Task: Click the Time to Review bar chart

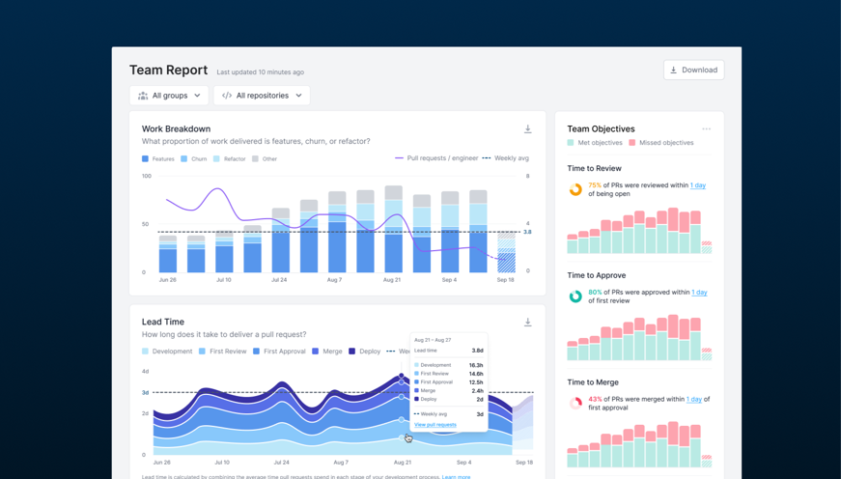Action: point(638,232)
